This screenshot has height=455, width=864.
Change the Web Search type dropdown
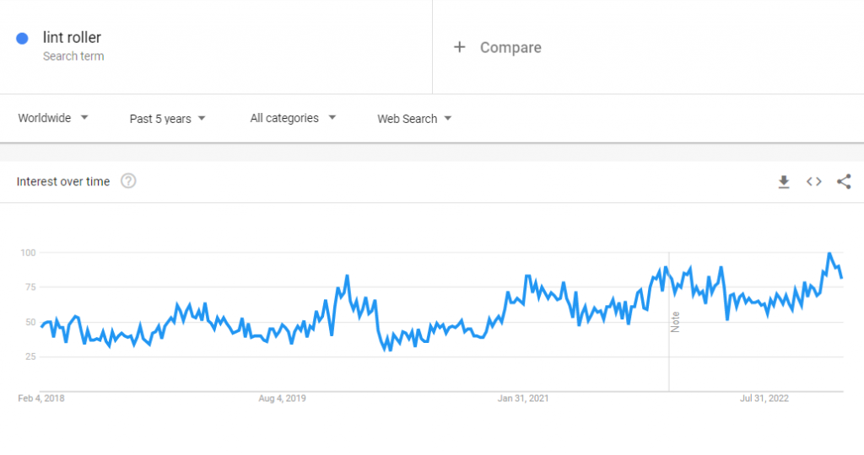[414, 119]
